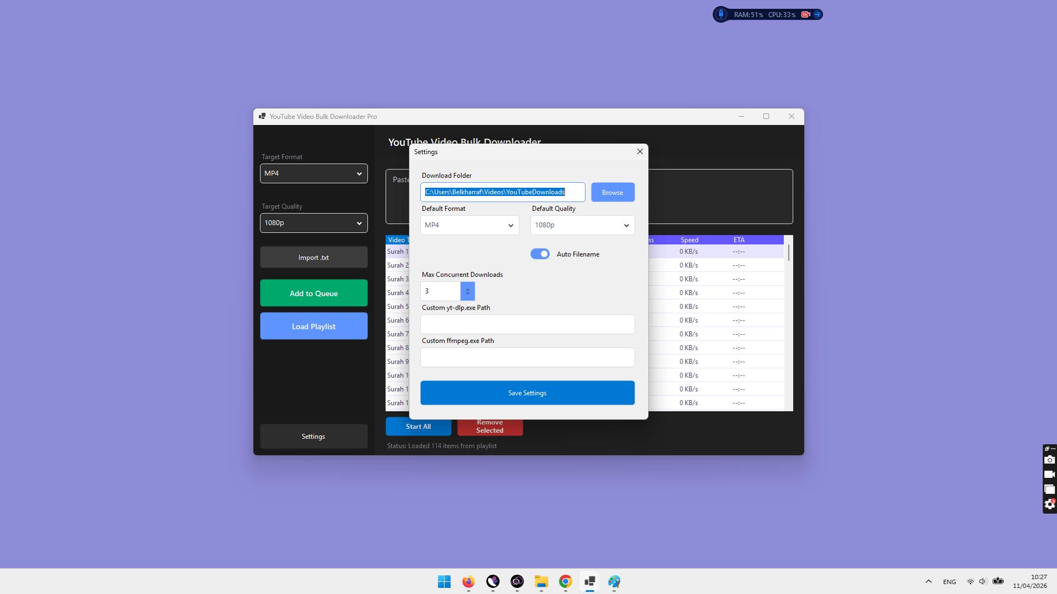The width and height of the screenshot is (1057, 594).
Task: Click the URL paste text area
Action: pyautogui.click(x=720, y=197)
